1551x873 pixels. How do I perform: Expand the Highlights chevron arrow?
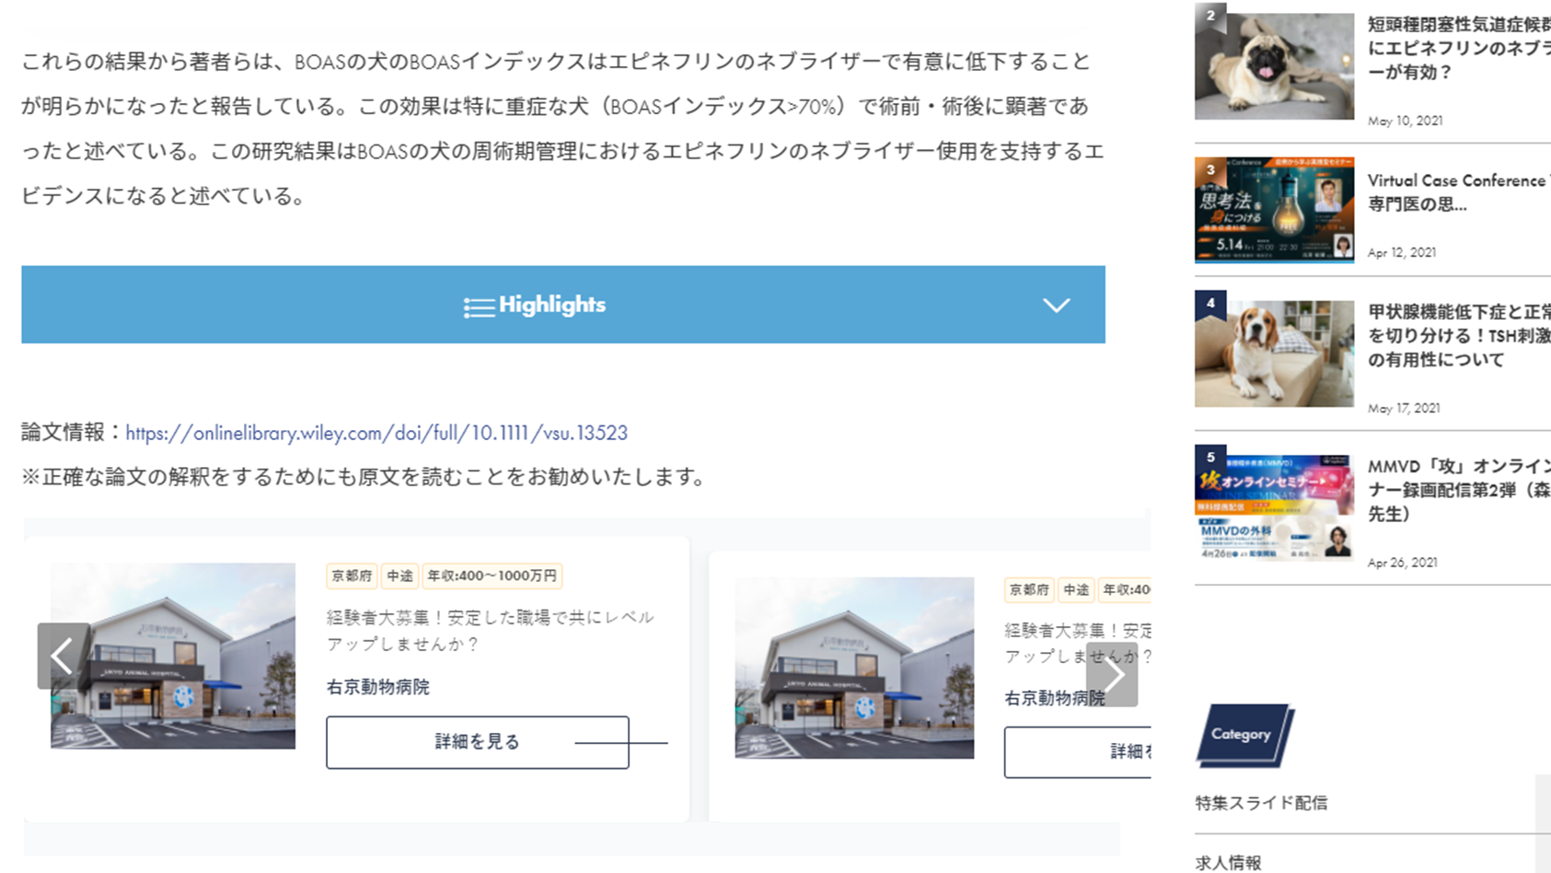1056,306
